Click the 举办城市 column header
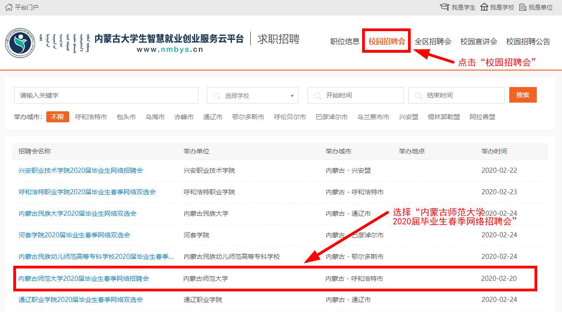 338,151
